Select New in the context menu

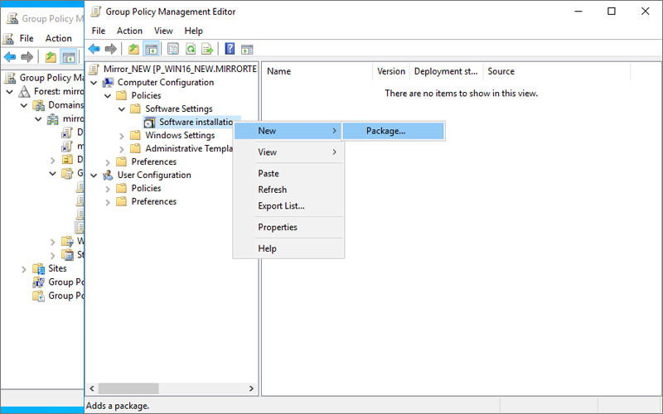(288, 131)
